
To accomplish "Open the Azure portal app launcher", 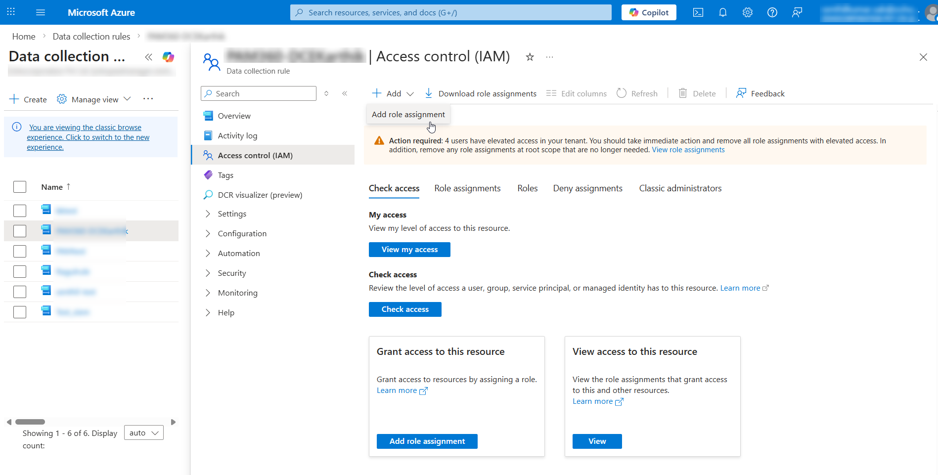I will pos(10,12).
